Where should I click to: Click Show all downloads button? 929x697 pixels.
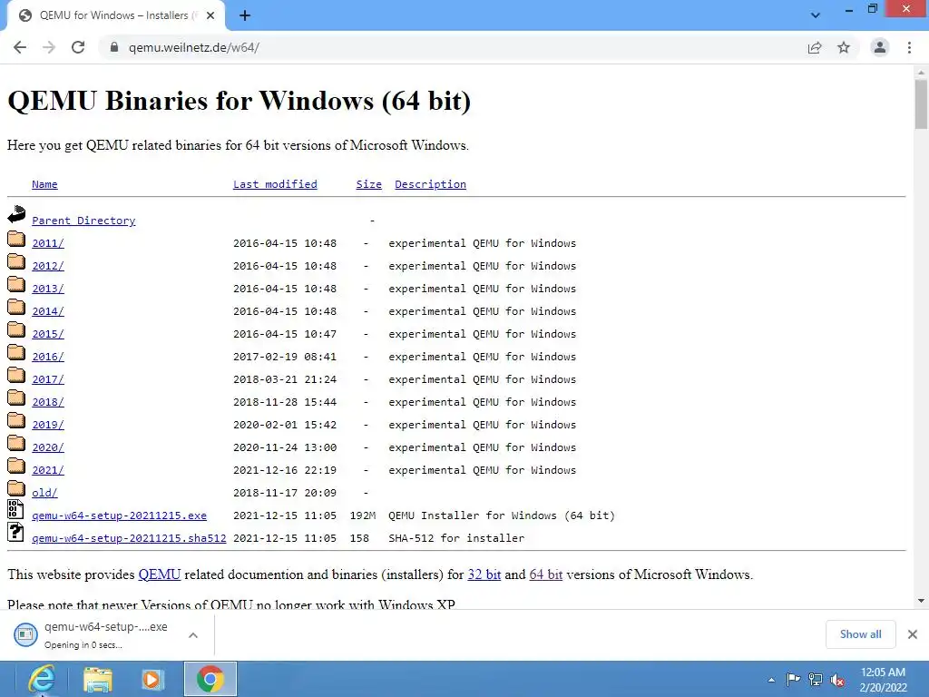point(860,634)
